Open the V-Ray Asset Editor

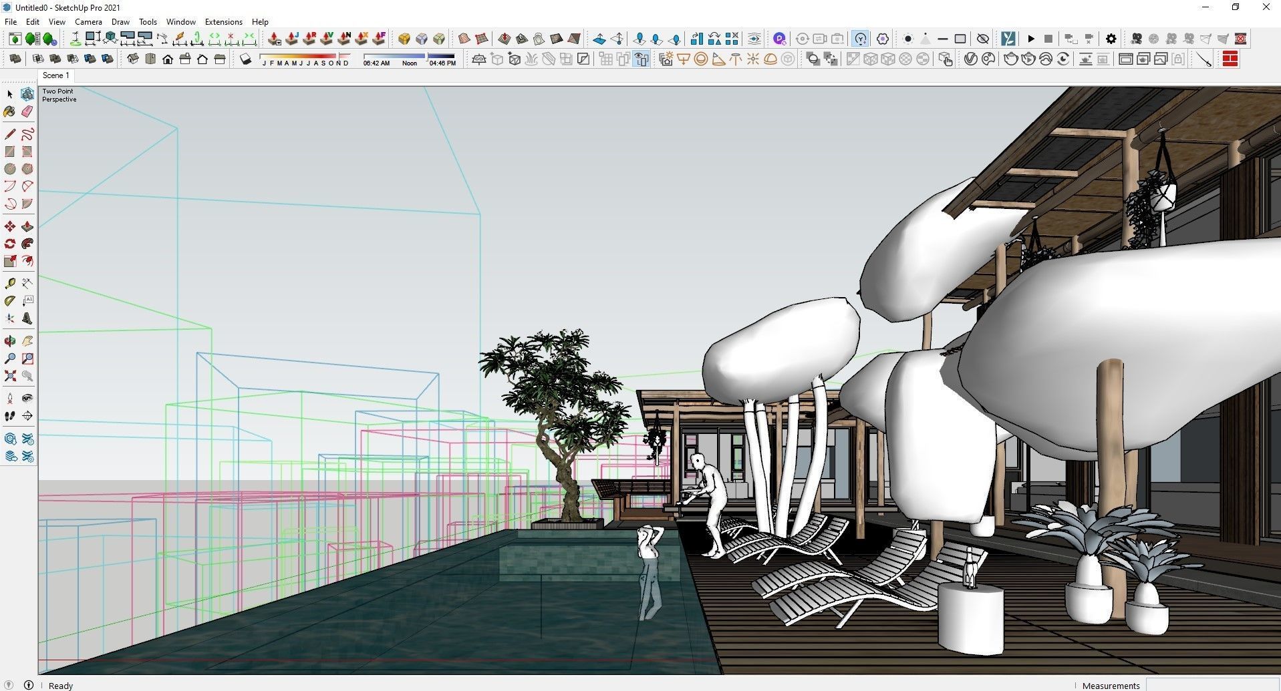971,59
